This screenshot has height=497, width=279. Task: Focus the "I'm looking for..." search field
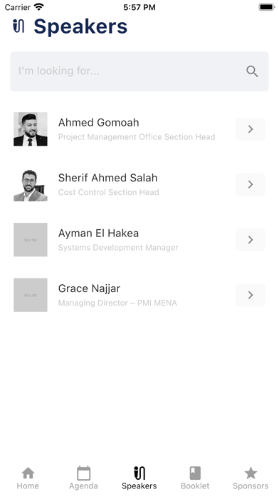coord(139,71)
